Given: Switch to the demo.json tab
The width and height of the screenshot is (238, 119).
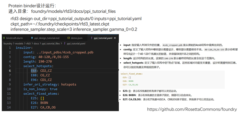Looking at the screenshot, I should [76, 38].
